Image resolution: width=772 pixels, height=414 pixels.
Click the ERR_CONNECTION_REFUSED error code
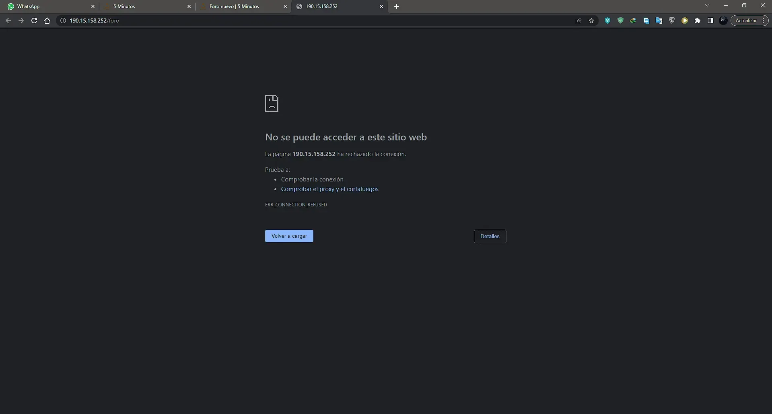point(296,205)
